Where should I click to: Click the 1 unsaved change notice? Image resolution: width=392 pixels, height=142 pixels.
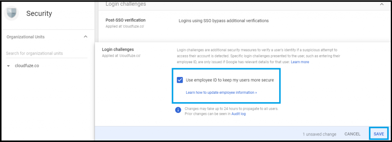(319, 134)
